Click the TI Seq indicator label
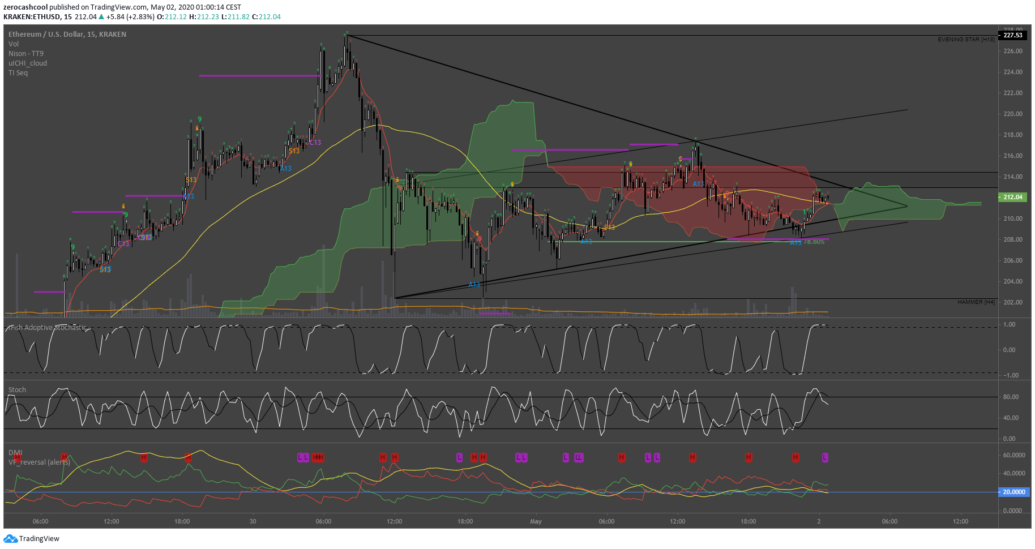The height and width of the screenshot is (549, 1035). click(x=18, y=73)
